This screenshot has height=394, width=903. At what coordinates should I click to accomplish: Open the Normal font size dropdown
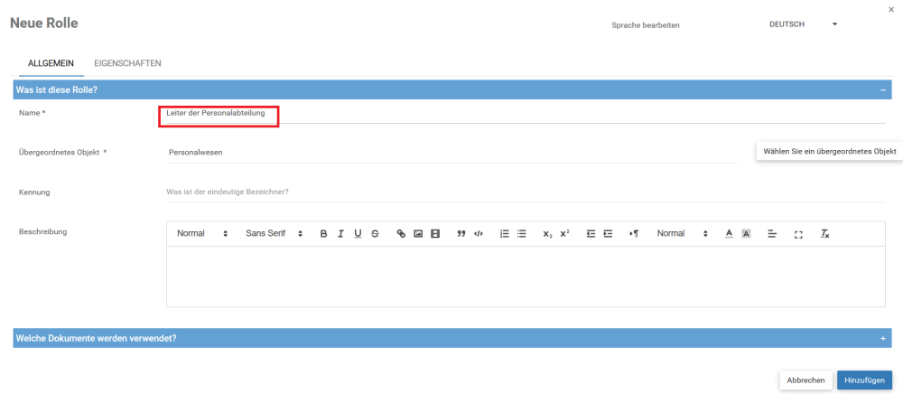tap(682, 234)
